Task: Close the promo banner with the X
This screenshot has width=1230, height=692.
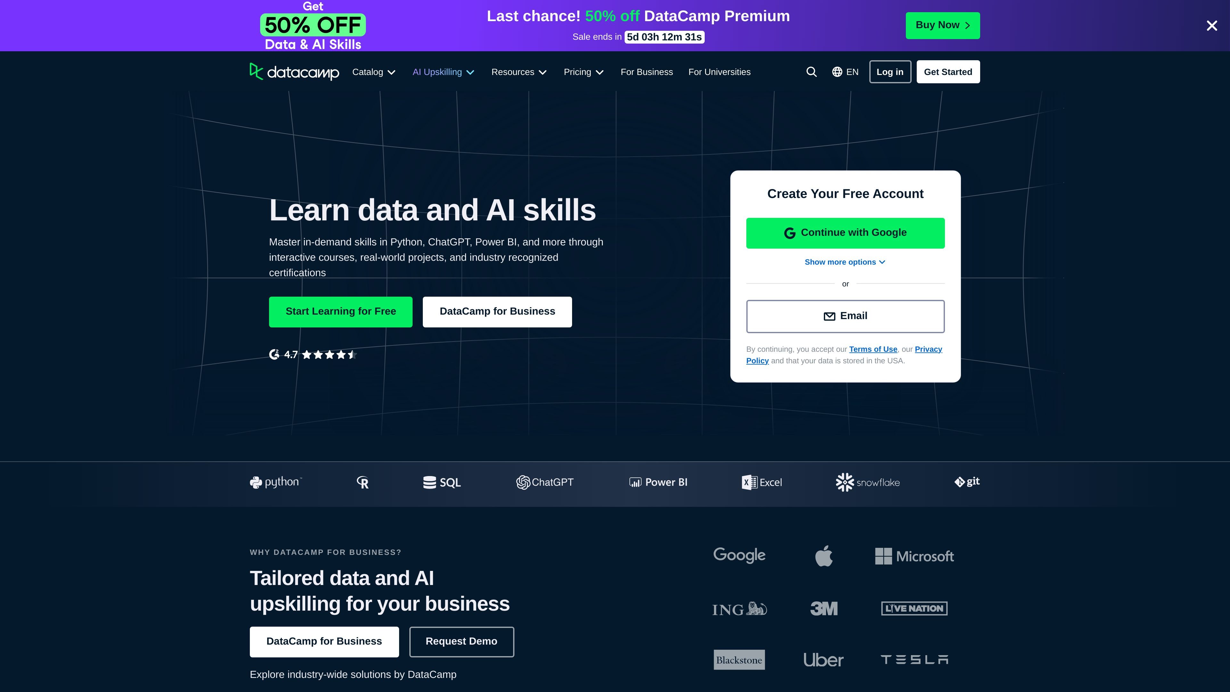Action: click(1212, 25)
